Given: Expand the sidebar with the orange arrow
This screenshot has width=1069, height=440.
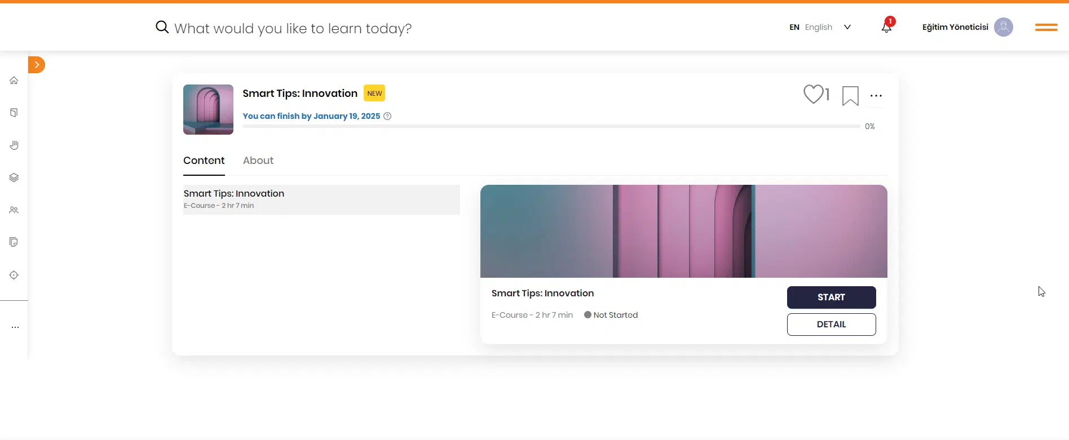Looking at the screenshot, I should [37, 65].
